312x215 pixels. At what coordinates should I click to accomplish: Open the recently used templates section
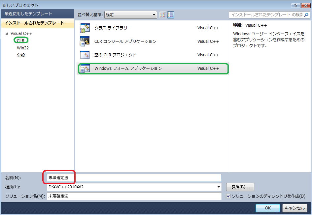tap(38, 14)
